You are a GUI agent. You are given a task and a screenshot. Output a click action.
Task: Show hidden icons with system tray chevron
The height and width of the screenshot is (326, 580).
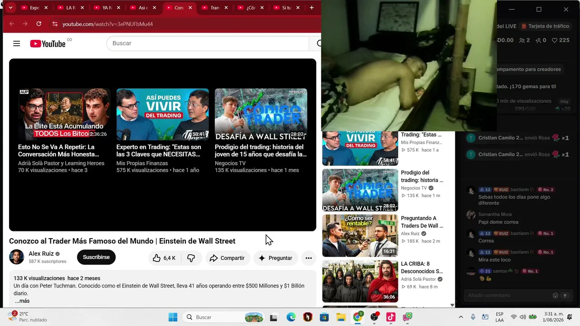point(461,317)
